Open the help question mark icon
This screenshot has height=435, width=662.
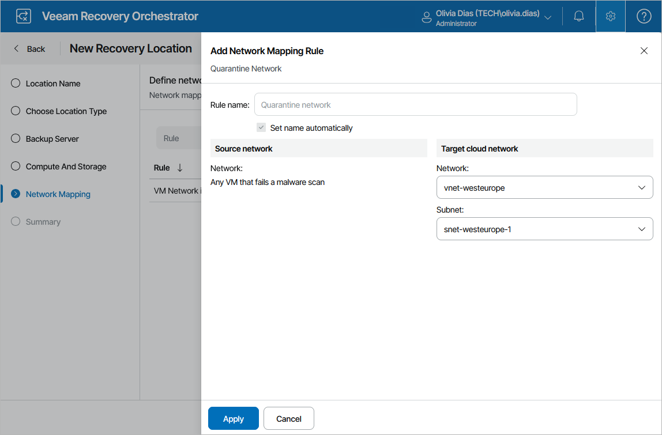point(644,16)
